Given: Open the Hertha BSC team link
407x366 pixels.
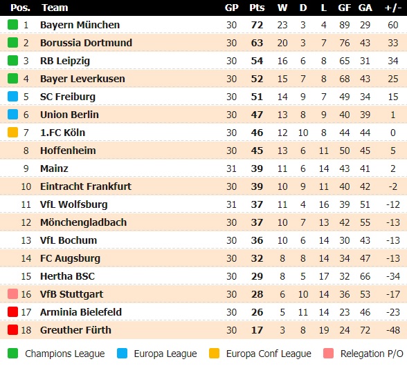Looking at the screenshot, I should click(68, 276).
